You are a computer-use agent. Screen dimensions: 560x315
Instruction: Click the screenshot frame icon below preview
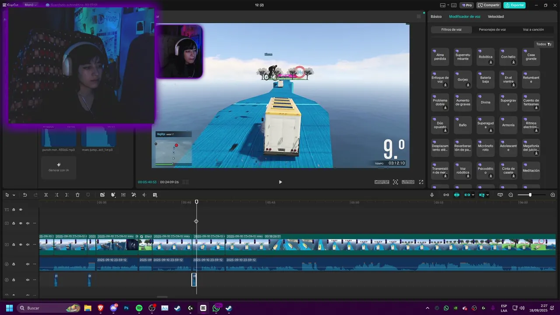coord(395,182)
